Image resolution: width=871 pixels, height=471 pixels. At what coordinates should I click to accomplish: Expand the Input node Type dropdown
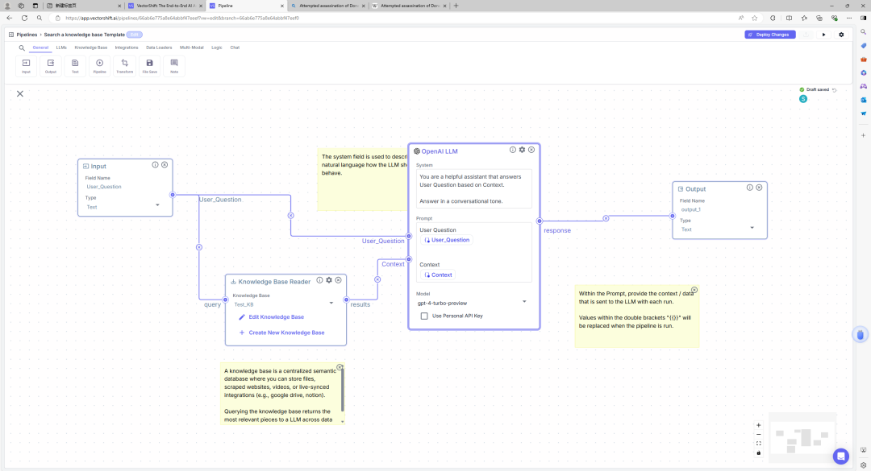click(157, 205)
